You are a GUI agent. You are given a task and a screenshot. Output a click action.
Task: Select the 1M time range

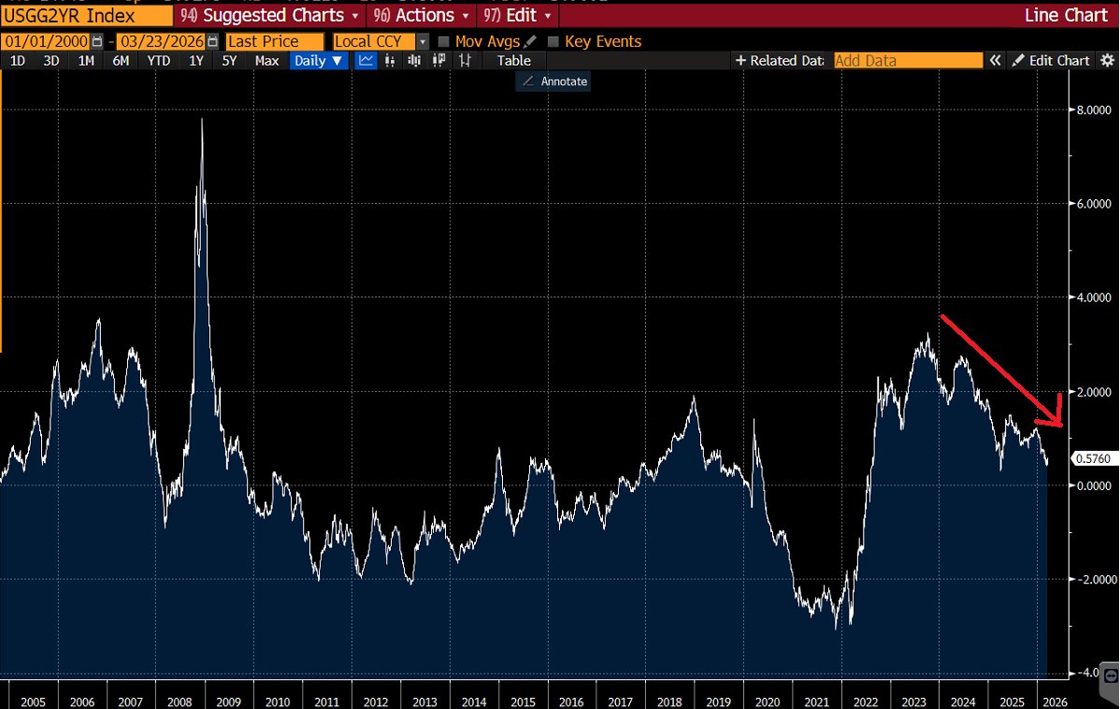[x=86, y=61]
